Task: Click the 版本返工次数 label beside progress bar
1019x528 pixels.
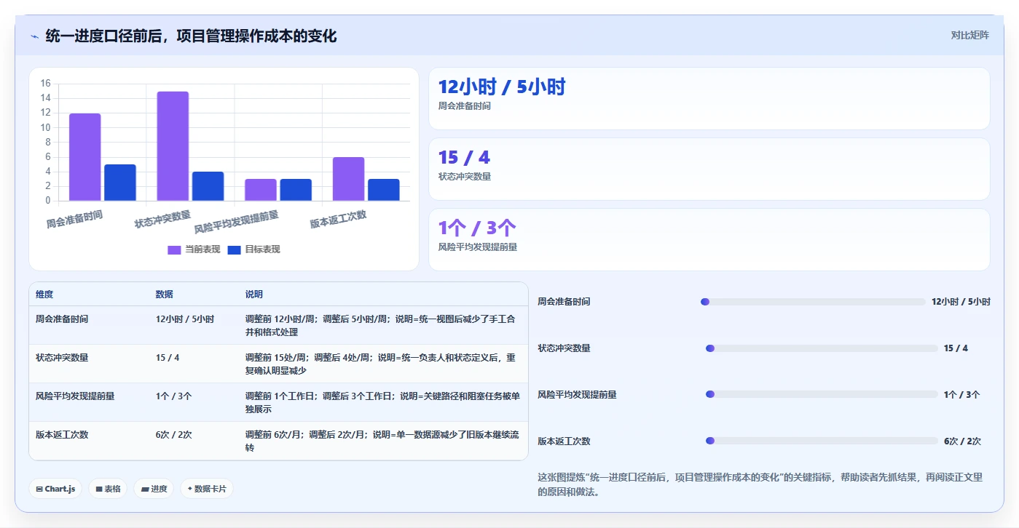Action: tap(564, 441)
